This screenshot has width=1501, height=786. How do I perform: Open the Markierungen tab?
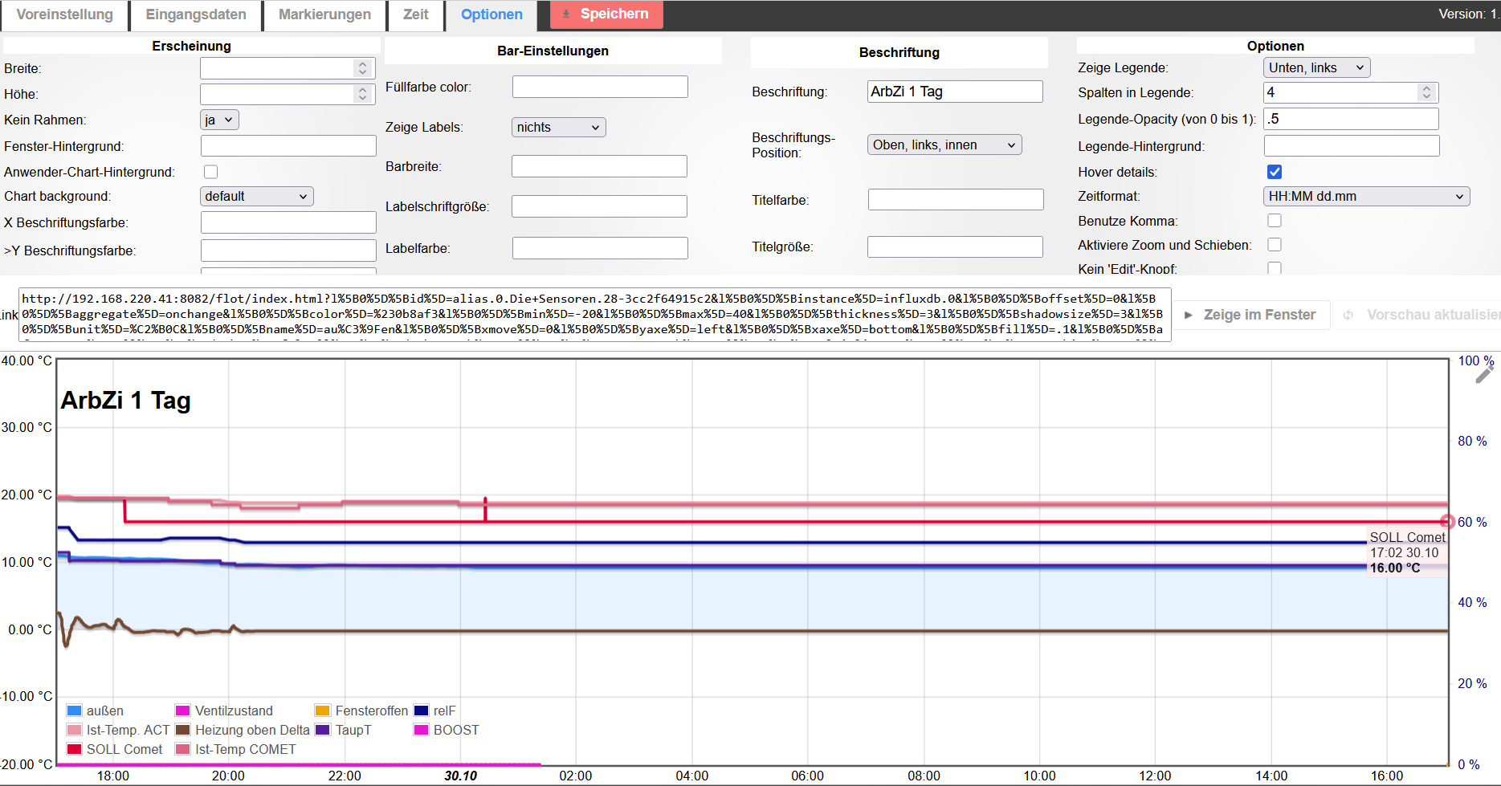(324, 14)
